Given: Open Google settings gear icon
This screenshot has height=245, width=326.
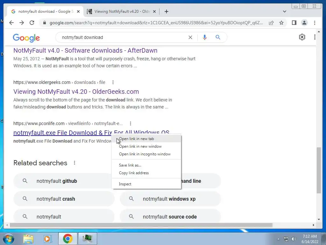Looking at the screenshot, I should [x=302, y=37].
